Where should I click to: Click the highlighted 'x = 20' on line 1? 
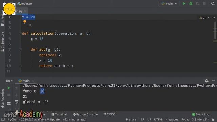pyautogui.click(x=28, y=17)
